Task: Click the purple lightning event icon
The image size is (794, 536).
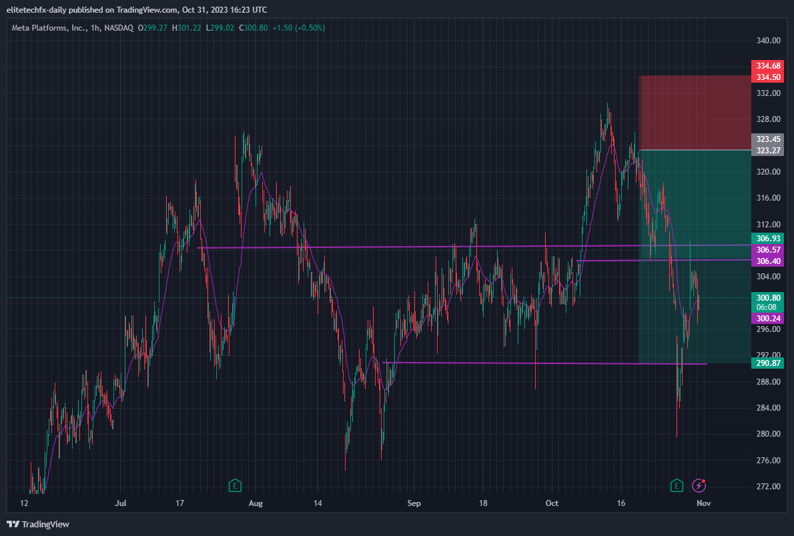Action: pyautogui.click(x=699, y=486)
